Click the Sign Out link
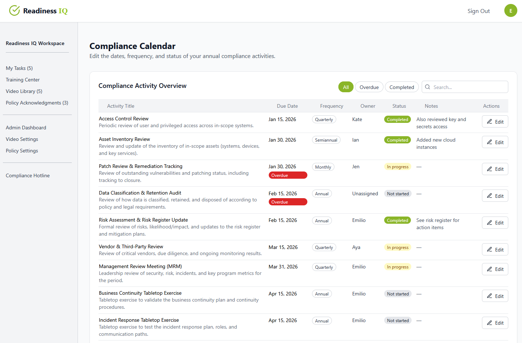522x343 pixels. pyautogui.click(x=479, y=11)
